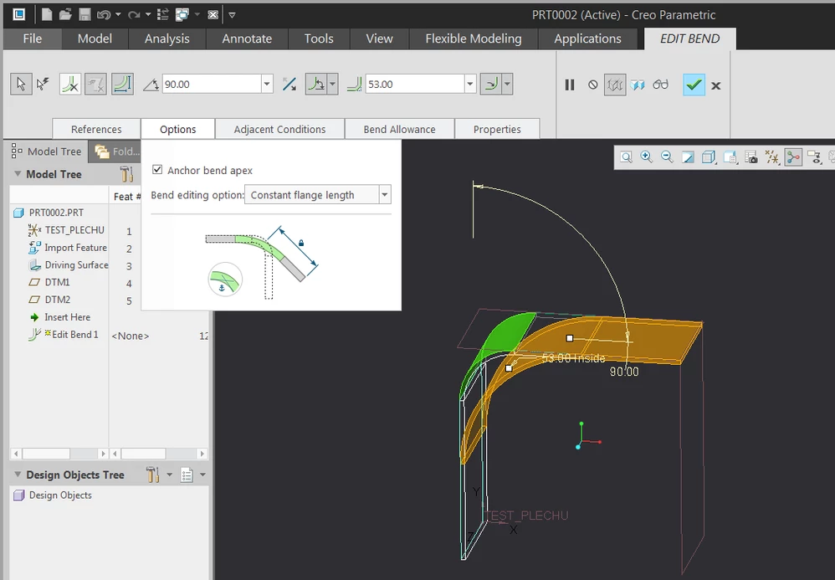Image resolution: width=835 pixels, height=580 pixels.
Task: Cancel Edit Bend with the X button
Action: click(715, 85)
